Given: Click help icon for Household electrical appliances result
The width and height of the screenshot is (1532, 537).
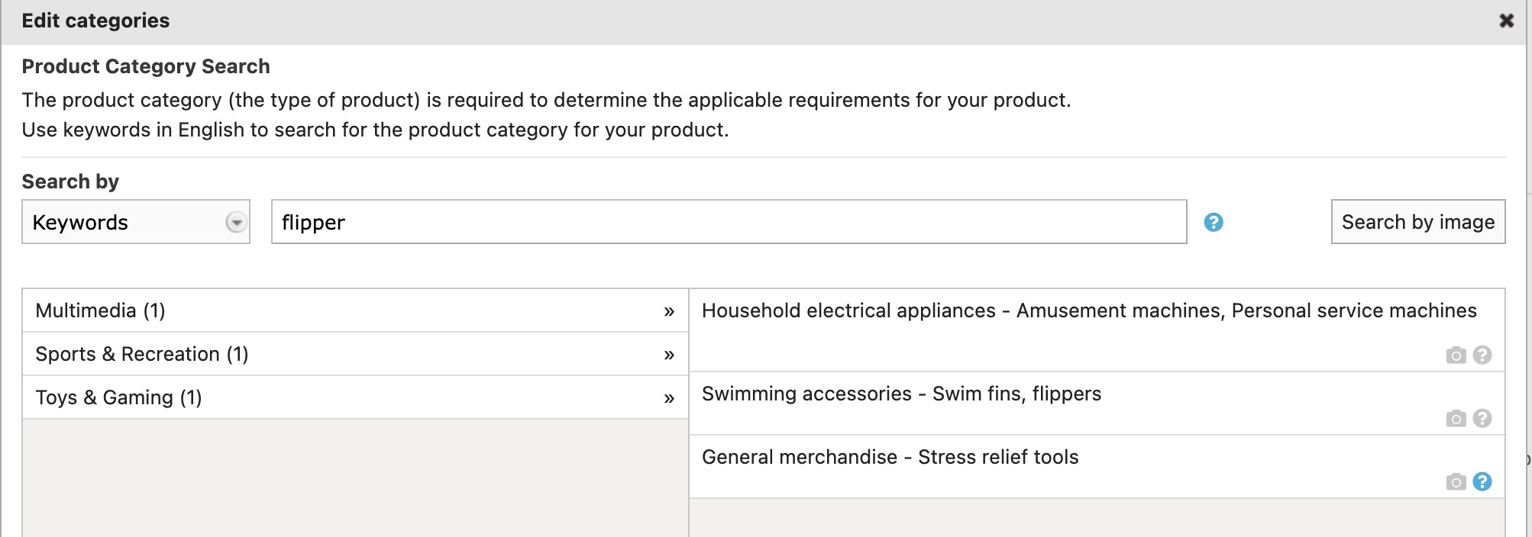Looking at the screenshot, I should [x=1482, y=355].
